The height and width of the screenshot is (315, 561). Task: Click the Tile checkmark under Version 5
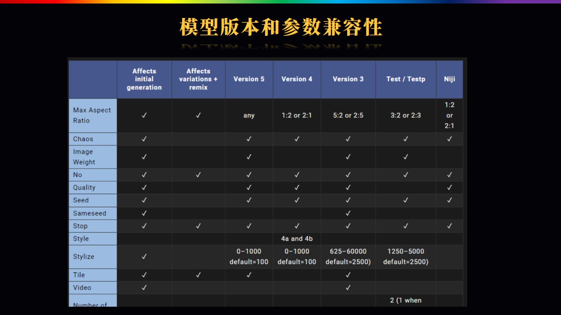[249, 275]
